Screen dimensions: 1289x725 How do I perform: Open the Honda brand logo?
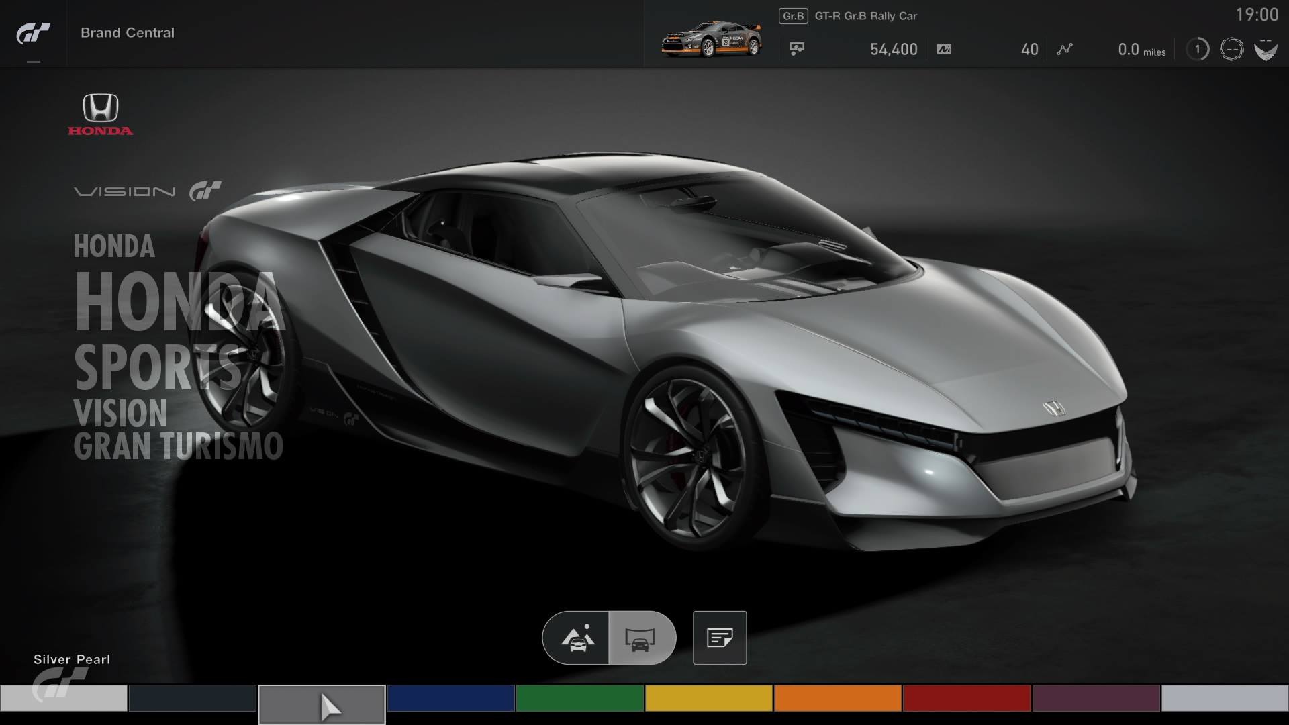click(x=100, y=114)
